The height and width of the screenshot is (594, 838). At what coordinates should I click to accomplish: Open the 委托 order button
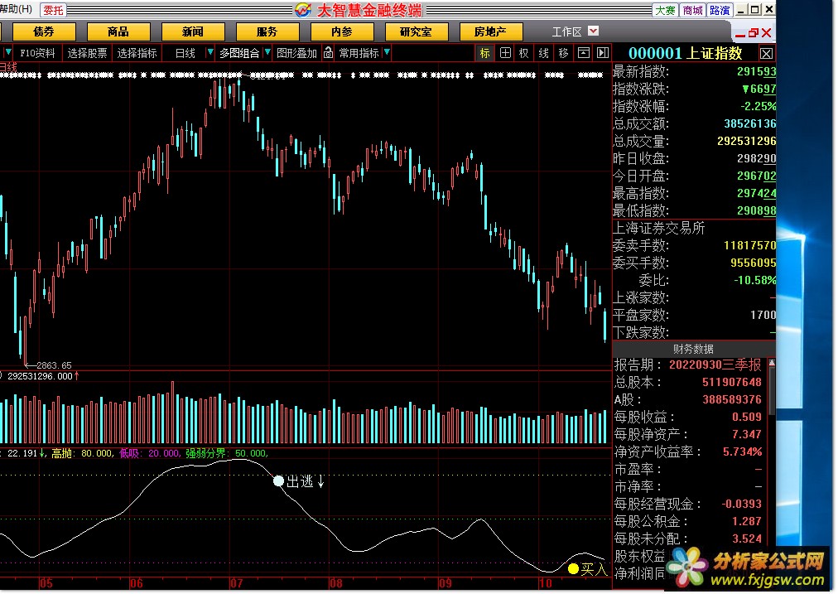[53, 10]
